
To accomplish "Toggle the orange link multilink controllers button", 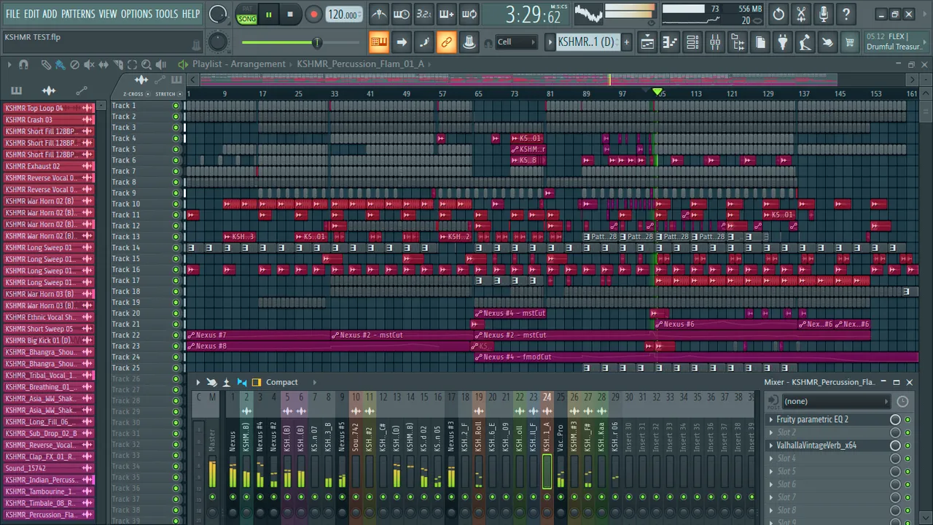I will (x=447, y=42).
